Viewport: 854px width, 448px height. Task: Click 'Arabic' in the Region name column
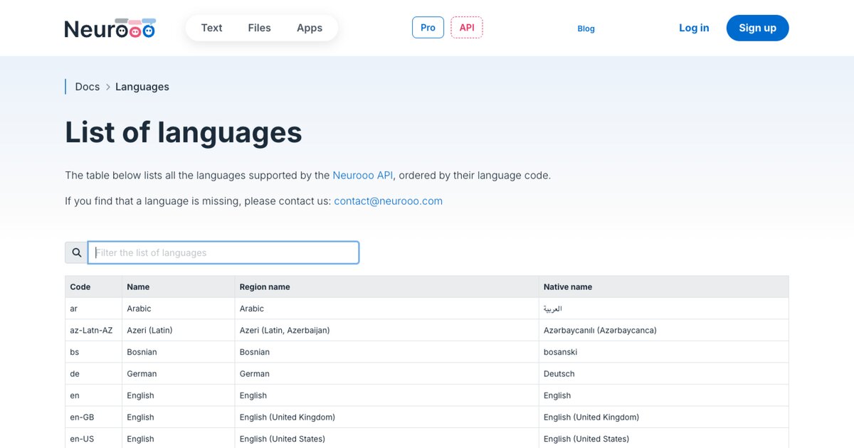[387, 309]
